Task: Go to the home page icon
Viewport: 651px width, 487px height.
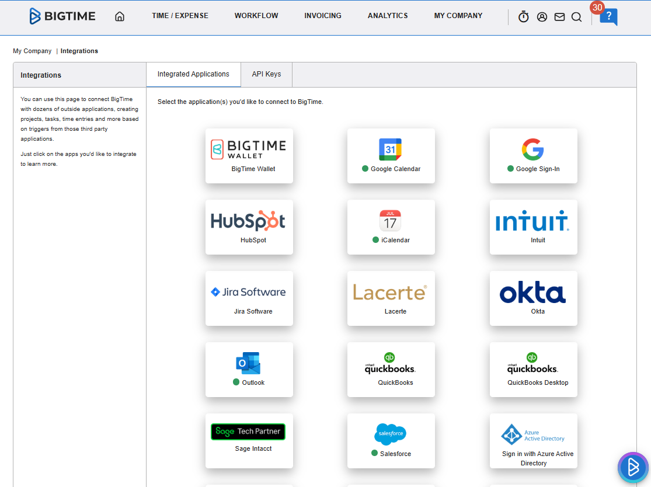Action: click(120, 16)
